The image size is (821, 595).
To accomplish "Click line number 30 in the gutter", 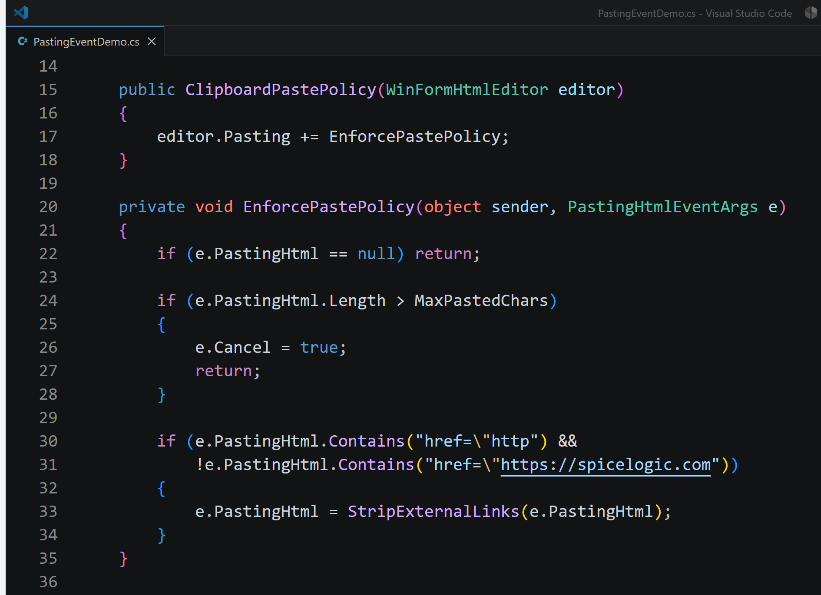I will point(48,441).
